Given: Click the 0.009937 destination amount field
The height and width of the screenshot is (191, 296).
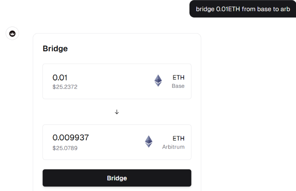Looking at the screenshot, I should [71, 138].
